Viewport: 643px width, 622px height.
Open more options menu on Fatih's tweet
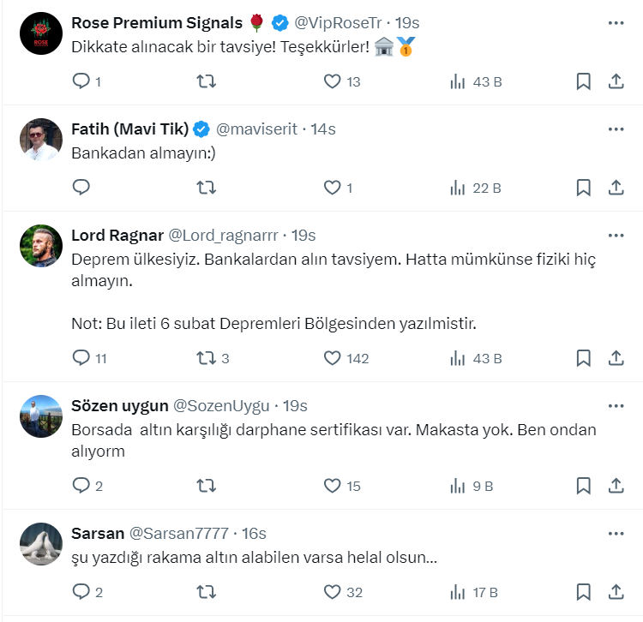click(x=616, y=129)
